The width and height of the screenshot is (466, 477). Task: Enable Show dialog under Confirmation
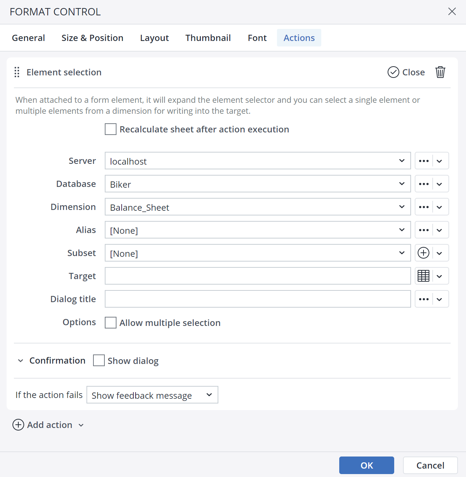pos(99,360)
